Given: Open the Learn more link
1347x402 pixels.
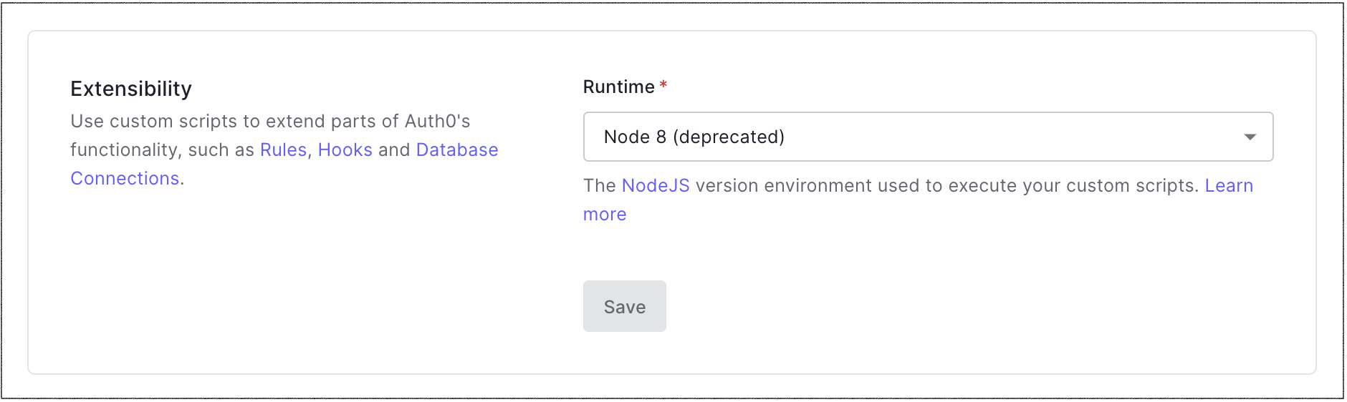Looking at the screenshot, I should (1228, 186).
